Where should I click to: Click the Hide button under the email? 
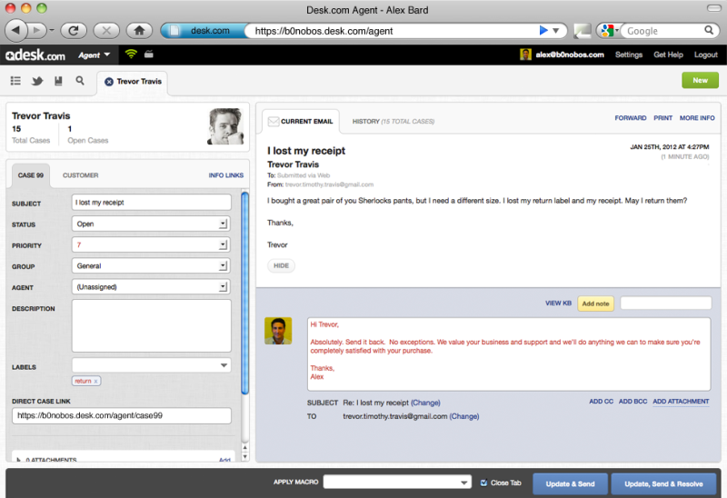(x=281, y=265)
